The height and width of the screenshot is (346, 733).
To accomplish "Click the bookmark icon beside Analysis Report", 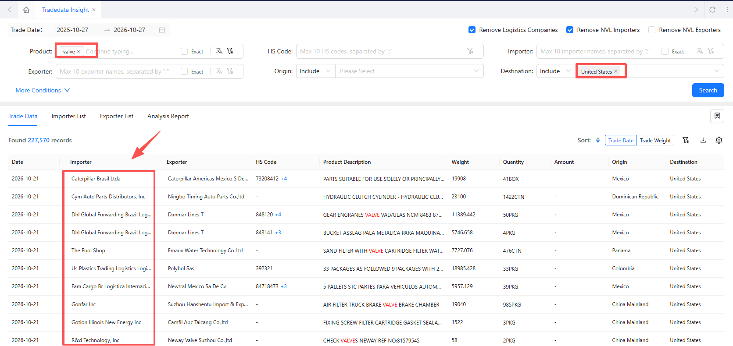I will pos(717,116).
